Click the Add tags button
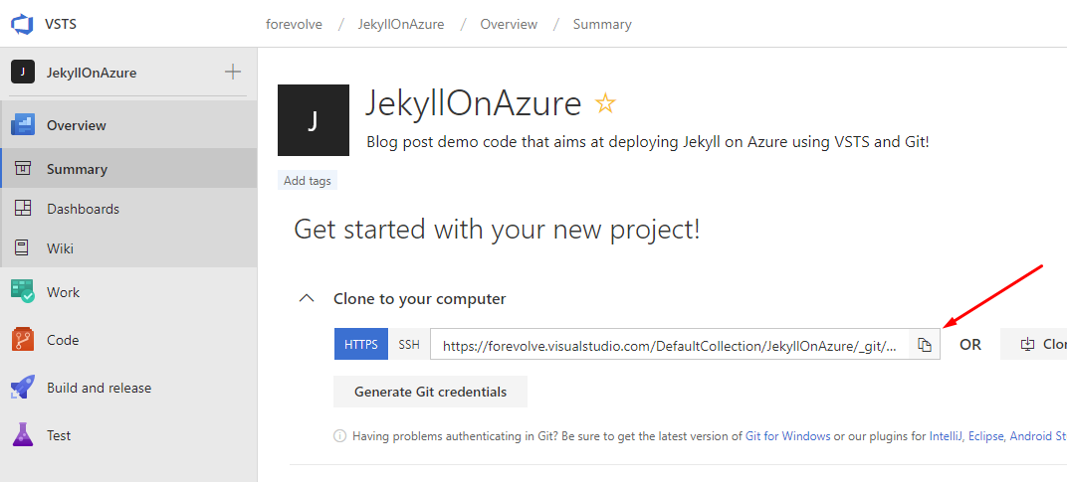The width and height of the screenshot is (1067, 482). coord(308,181)
